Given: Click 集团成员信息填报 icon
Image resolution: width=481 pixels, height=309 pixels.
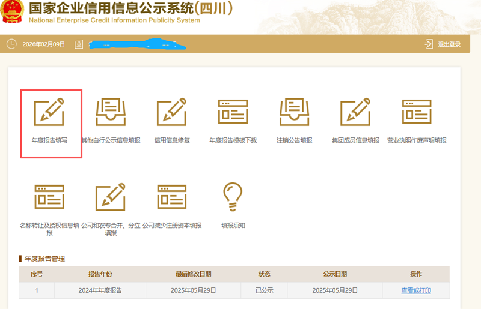Looking at the screenshot, I should tap(355, 113).
